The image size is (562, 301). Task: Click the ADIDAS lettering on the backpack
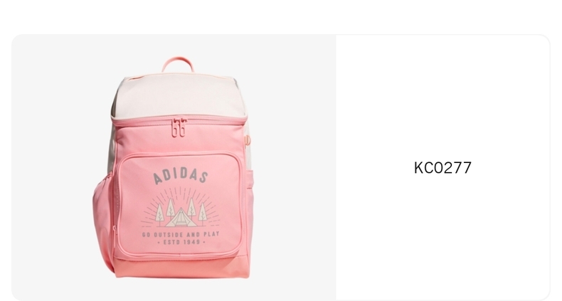181,176
